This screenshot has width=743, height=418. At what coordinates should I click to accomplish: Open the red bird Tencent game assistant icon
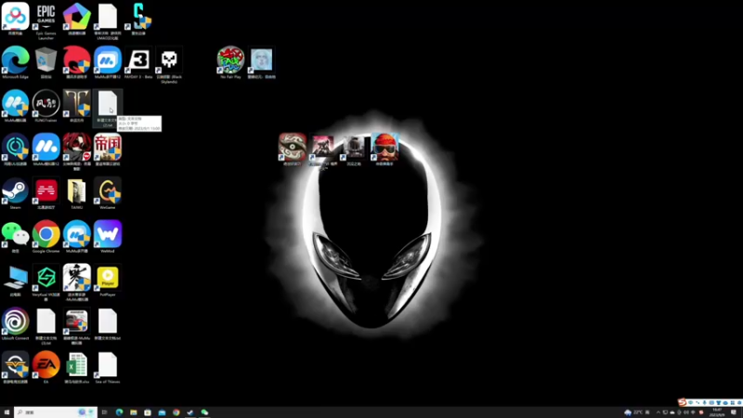pos(77,62)
